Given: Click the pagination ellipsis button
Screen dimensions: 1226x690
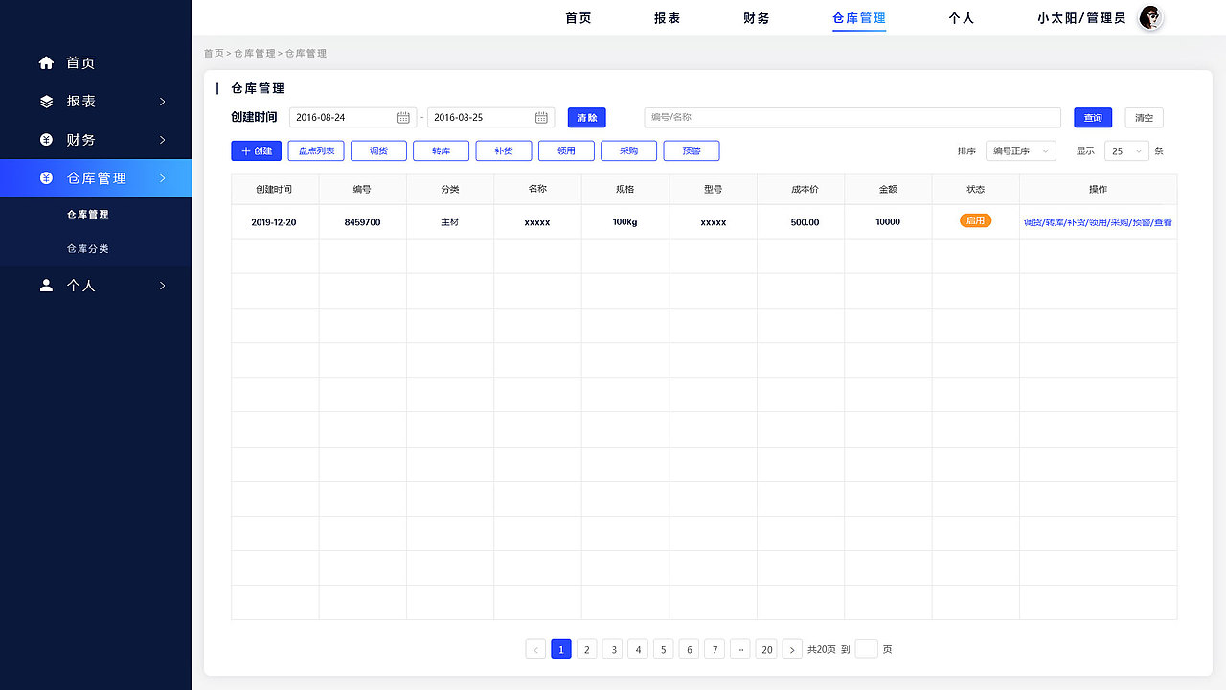Looking at the screenshot, I should click(740, 649).
